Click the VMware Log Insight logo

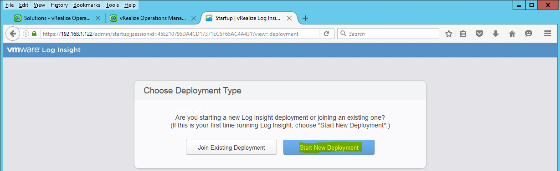coord(44,50)
